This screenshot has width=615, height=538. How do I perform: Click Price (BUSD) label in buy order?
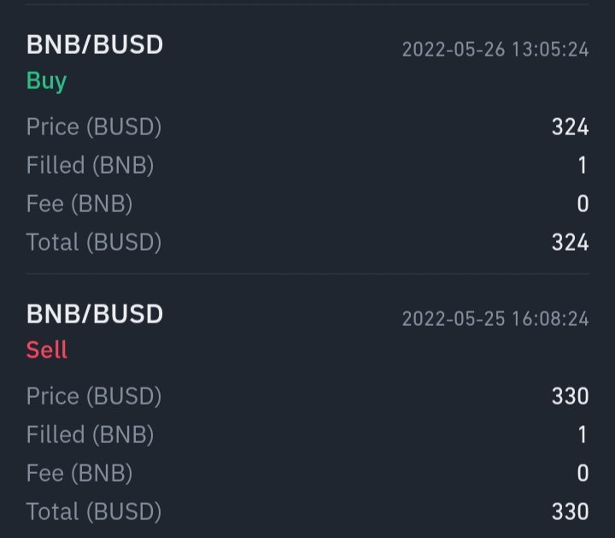pyautogui.click(x=94, y=127)
